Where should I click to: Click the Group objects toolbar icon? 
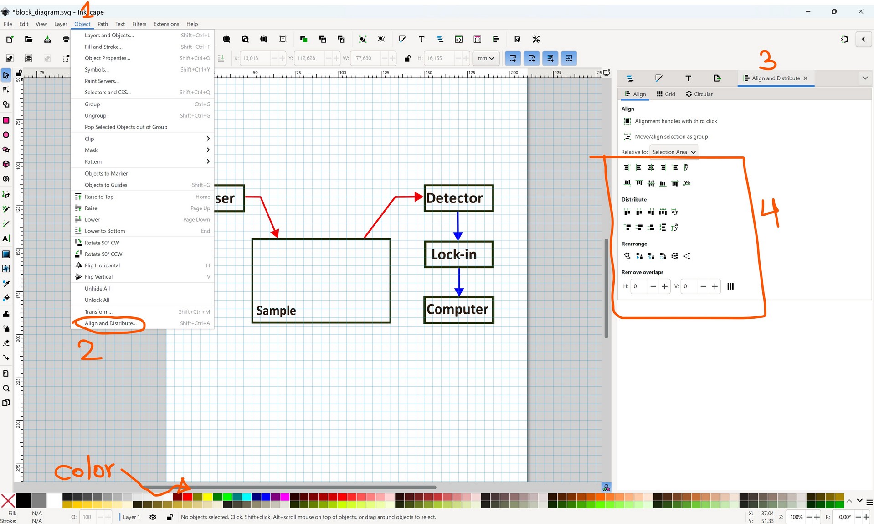click(363, 39)
